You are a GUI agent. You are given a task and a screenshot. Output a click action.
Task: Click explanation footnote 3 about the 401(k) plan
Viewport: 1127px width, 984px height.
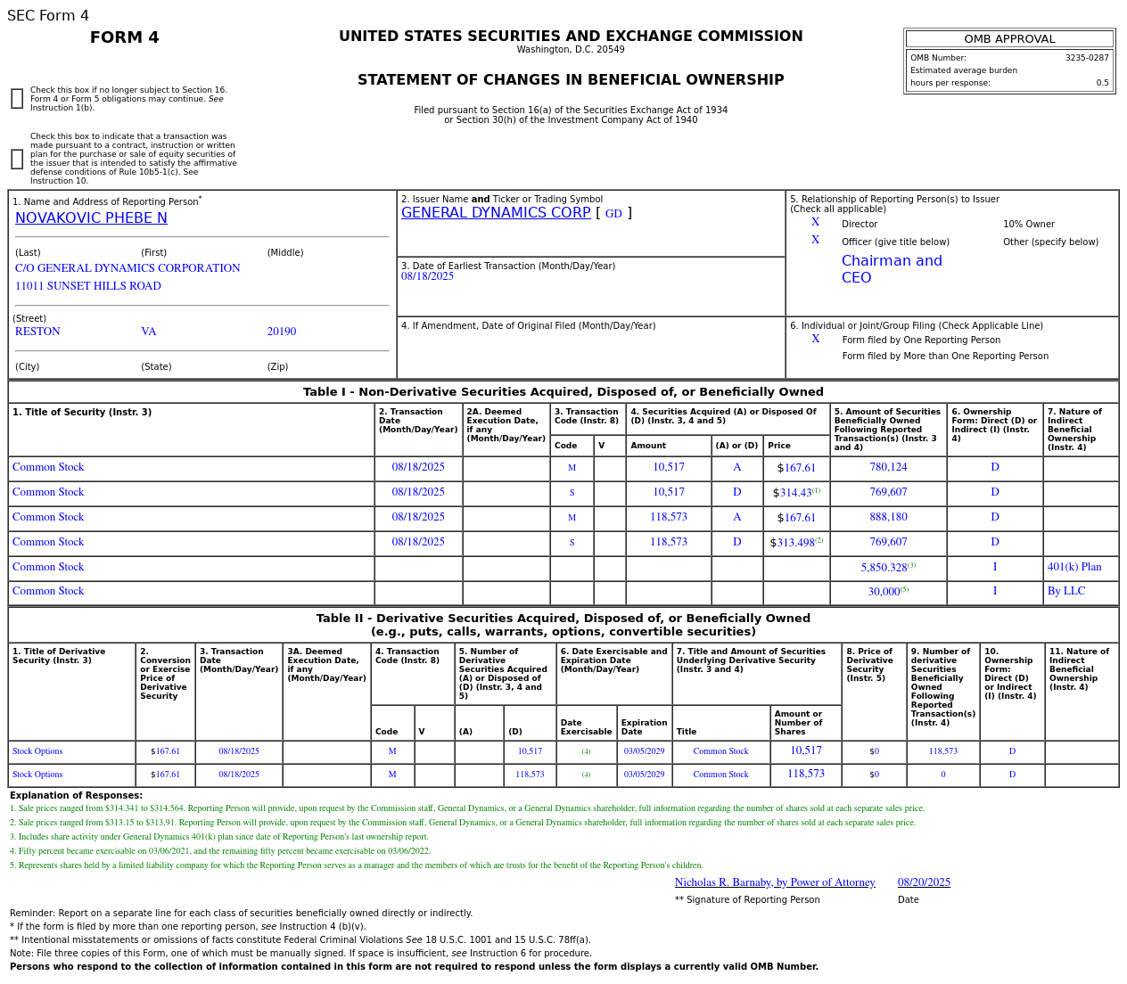[219, 837]
